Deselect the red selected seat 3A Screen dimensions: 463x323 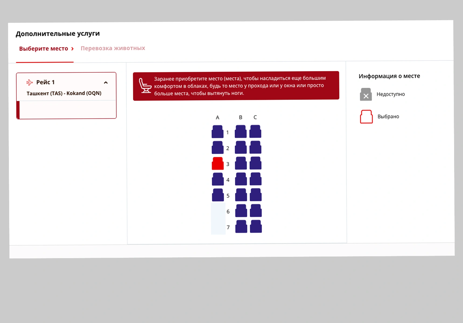coord(218,163)
